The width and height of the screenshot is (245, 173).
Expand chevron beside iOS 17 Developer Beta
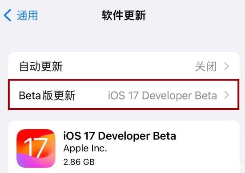[x=227, y=95]
